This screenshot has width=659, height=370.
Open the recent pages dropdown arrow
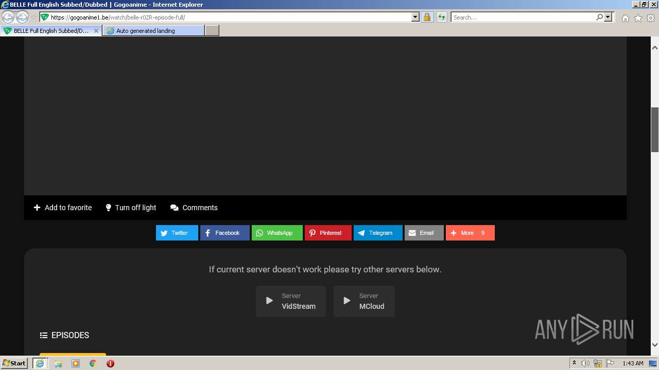coord(33,17)
